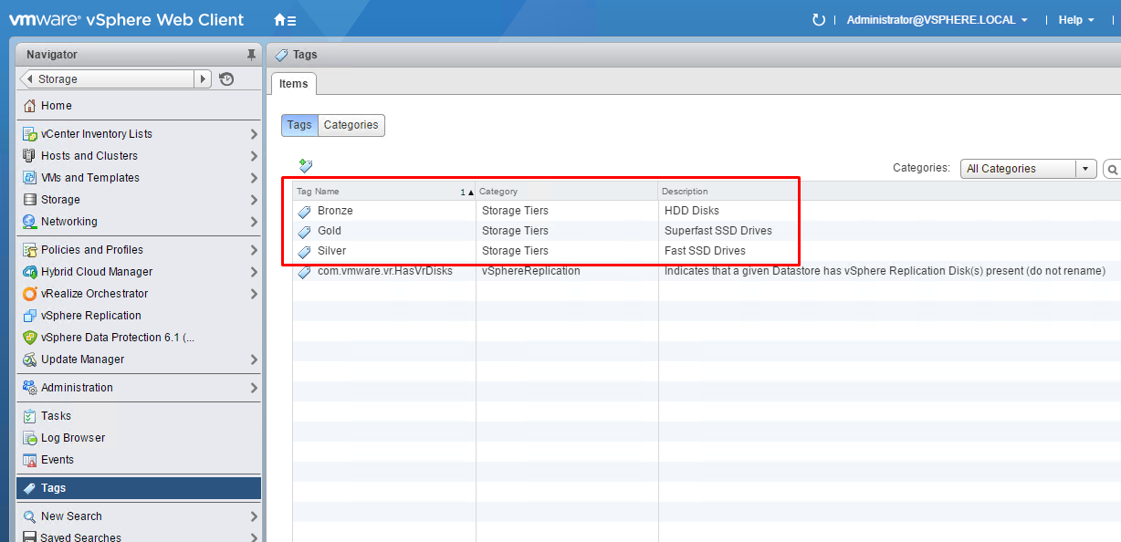This screenshot has width=1121, height=542.
Task: Expand vCenter Inventory Lists chevron
Action: click(x=254, y=134)
